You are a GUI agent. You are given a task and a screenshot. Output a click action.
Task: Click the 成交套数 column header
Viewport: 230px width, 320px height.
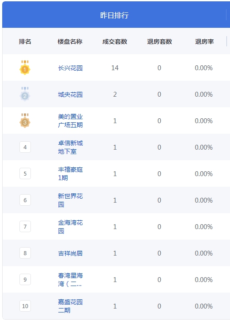click(x=115, y=41)
